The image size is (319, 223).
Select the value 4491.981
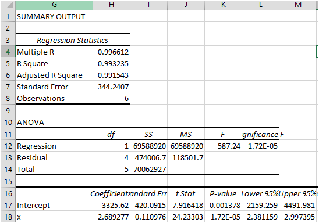point(298,205)
